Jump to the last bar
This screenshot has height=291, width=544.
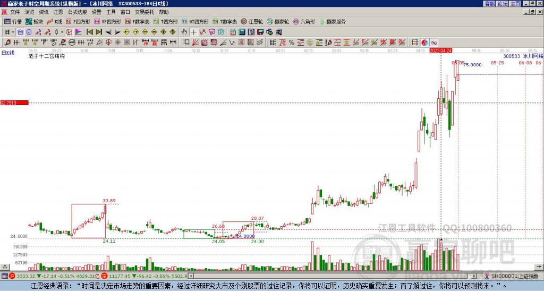(99, 32)
